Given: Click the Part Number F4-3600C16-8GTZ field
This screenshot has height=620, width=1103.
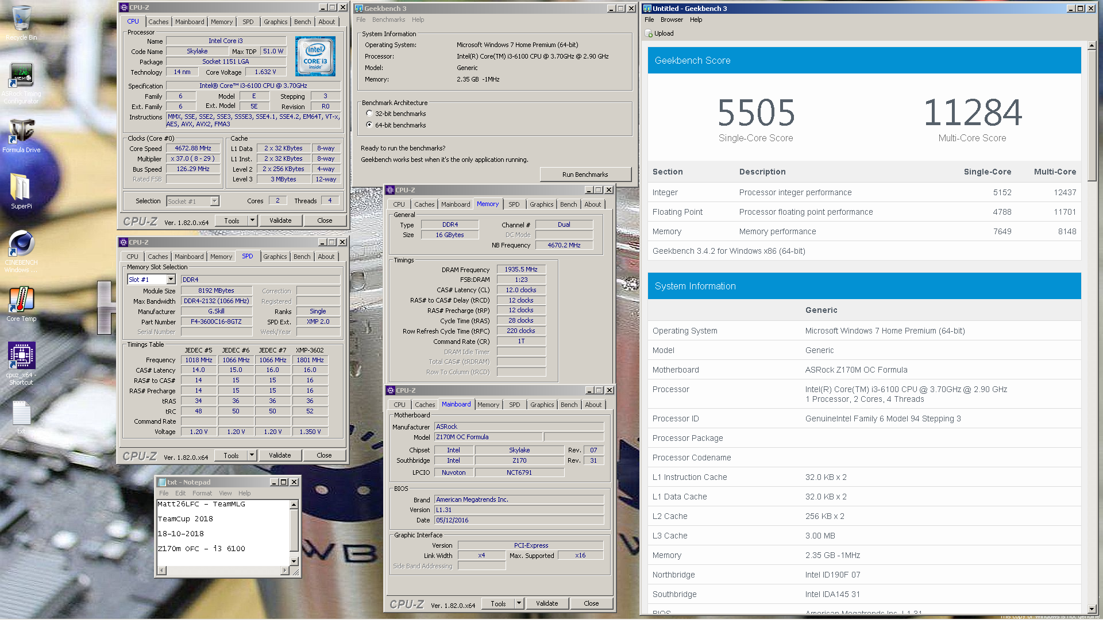Looking at the screenshot, I should [216, 321].
